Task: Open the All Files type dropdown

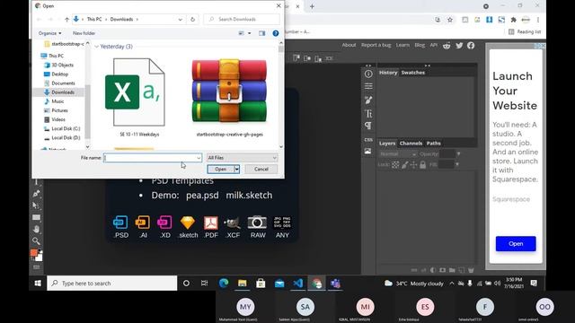Action: tap(242, 158)
